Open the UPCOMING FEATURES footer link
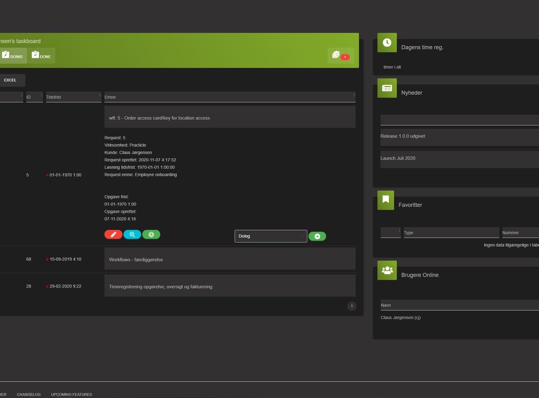539x398 pixels. [x=71, y=394]
